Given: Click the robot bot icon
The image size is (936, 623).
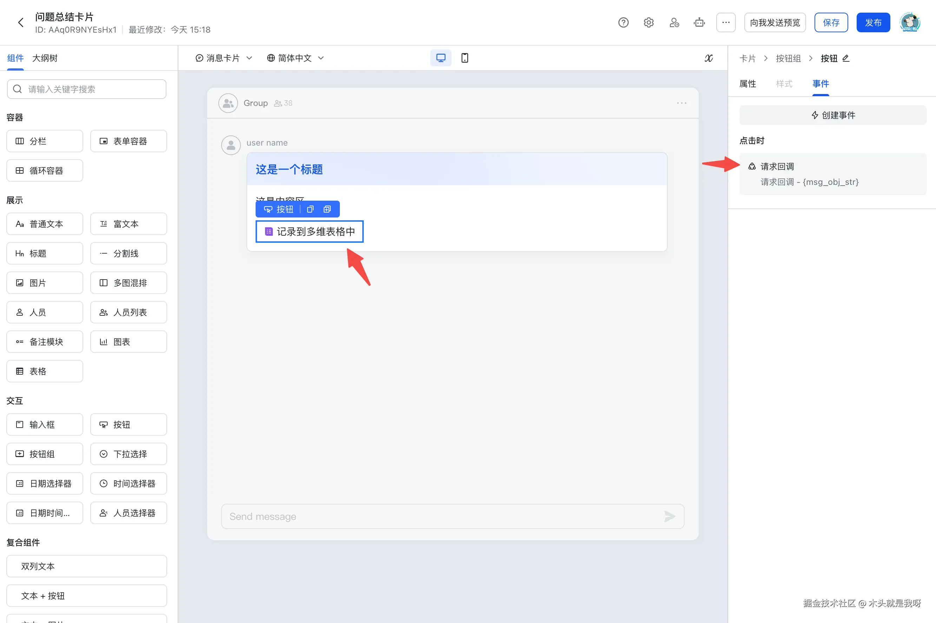Looking at the screenshot, I should 699,23.
